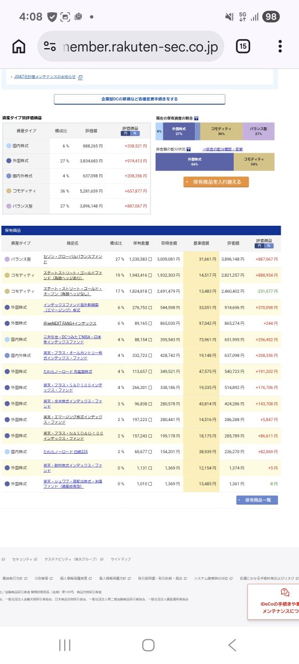This screenshot has height=664, width=299.
Task: Open 個人情報保護宣言 footer link
Action: [76, 578]
